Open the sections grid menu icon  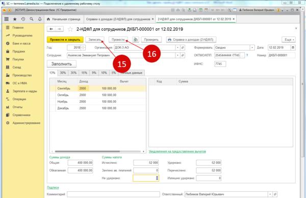click(7, 19)
